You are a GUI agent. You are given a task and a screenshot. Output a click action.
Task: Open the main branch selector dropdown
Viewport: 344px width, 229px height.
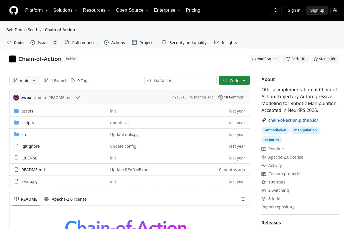click(x=25, y=80)
